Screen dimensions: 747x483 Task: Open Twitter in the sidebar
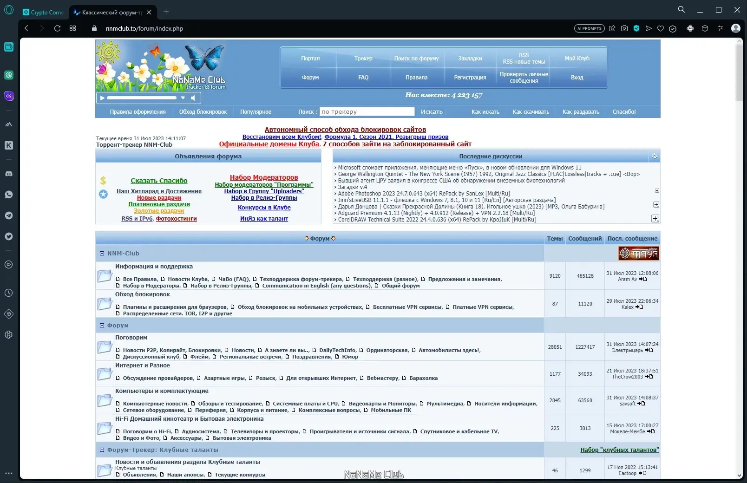click(x=9, y=236)
